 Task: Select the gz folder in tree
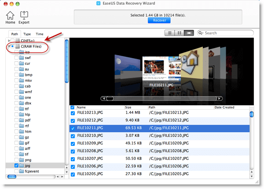[x=27, y=137]
